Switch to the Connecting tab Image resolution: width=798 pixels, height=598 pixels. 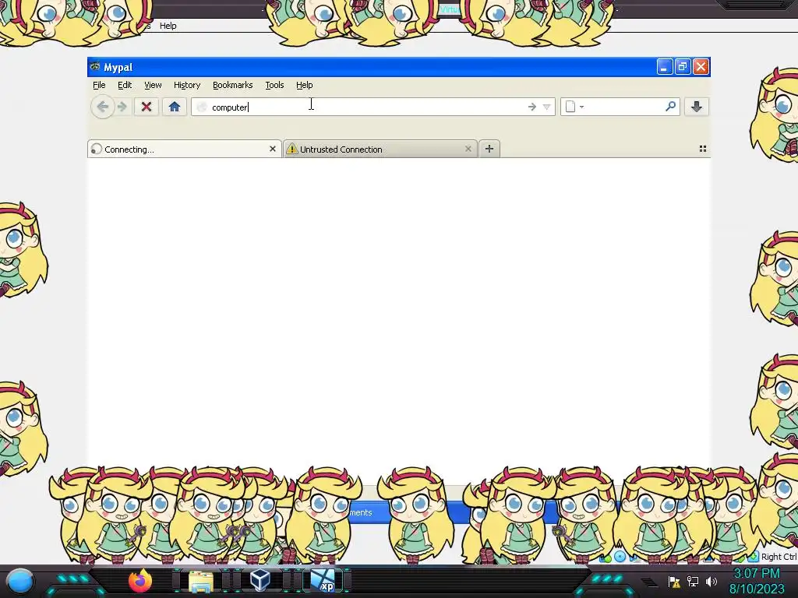pyautogui.click(x=184, y=149)
